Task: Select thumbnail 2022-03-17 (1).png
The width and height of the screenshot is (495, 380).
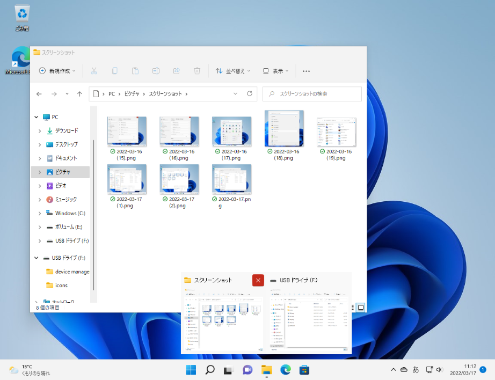Action: point(127,179)
